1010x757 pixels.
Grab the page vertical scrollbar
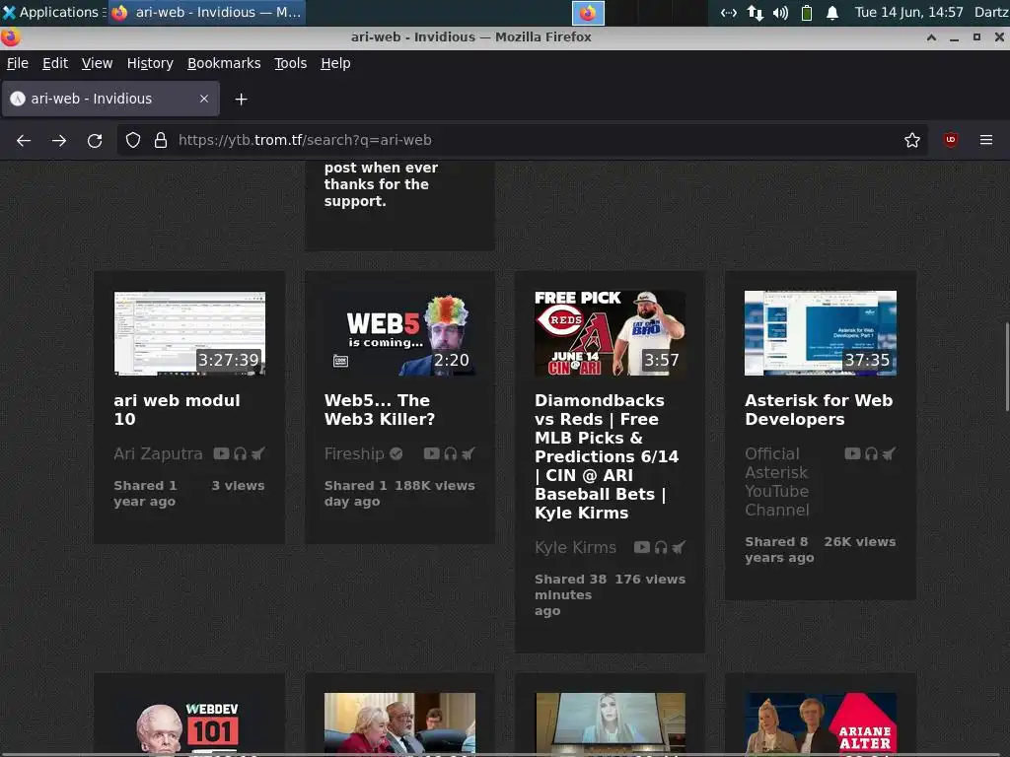[x=1007, y=367]
